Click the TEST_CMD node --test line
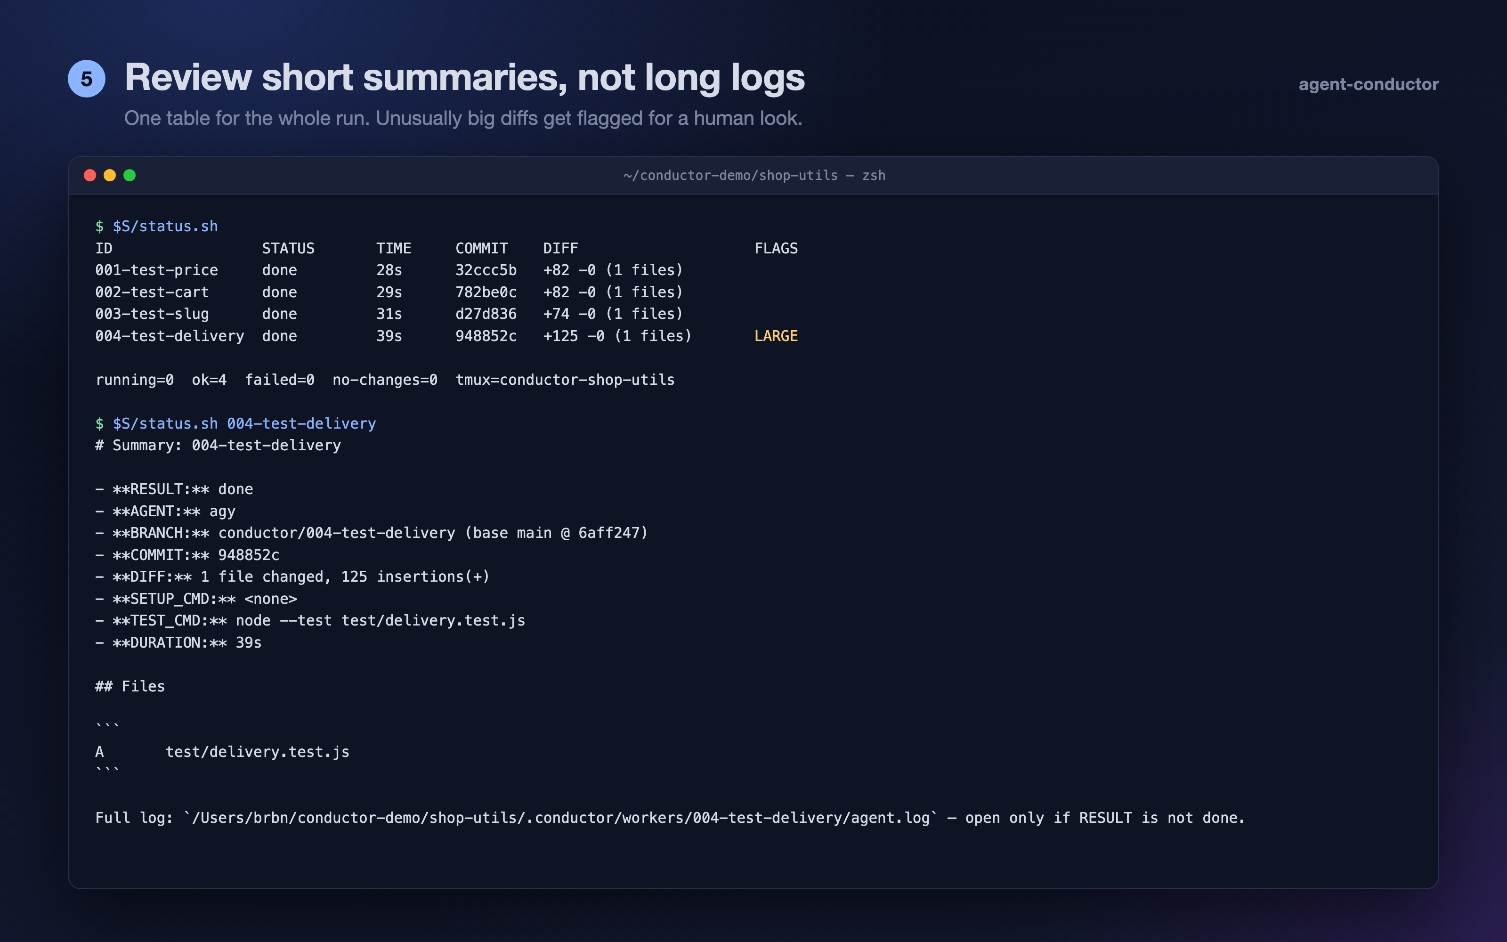Screen dimensions: 1507x942 tap(310, 620)
